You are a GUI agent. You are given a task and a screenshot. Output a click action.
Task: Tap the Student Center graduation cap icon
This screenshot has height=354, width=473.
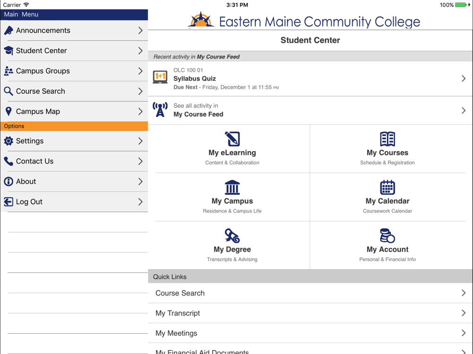pyautogui.click(x=9, y=51)
